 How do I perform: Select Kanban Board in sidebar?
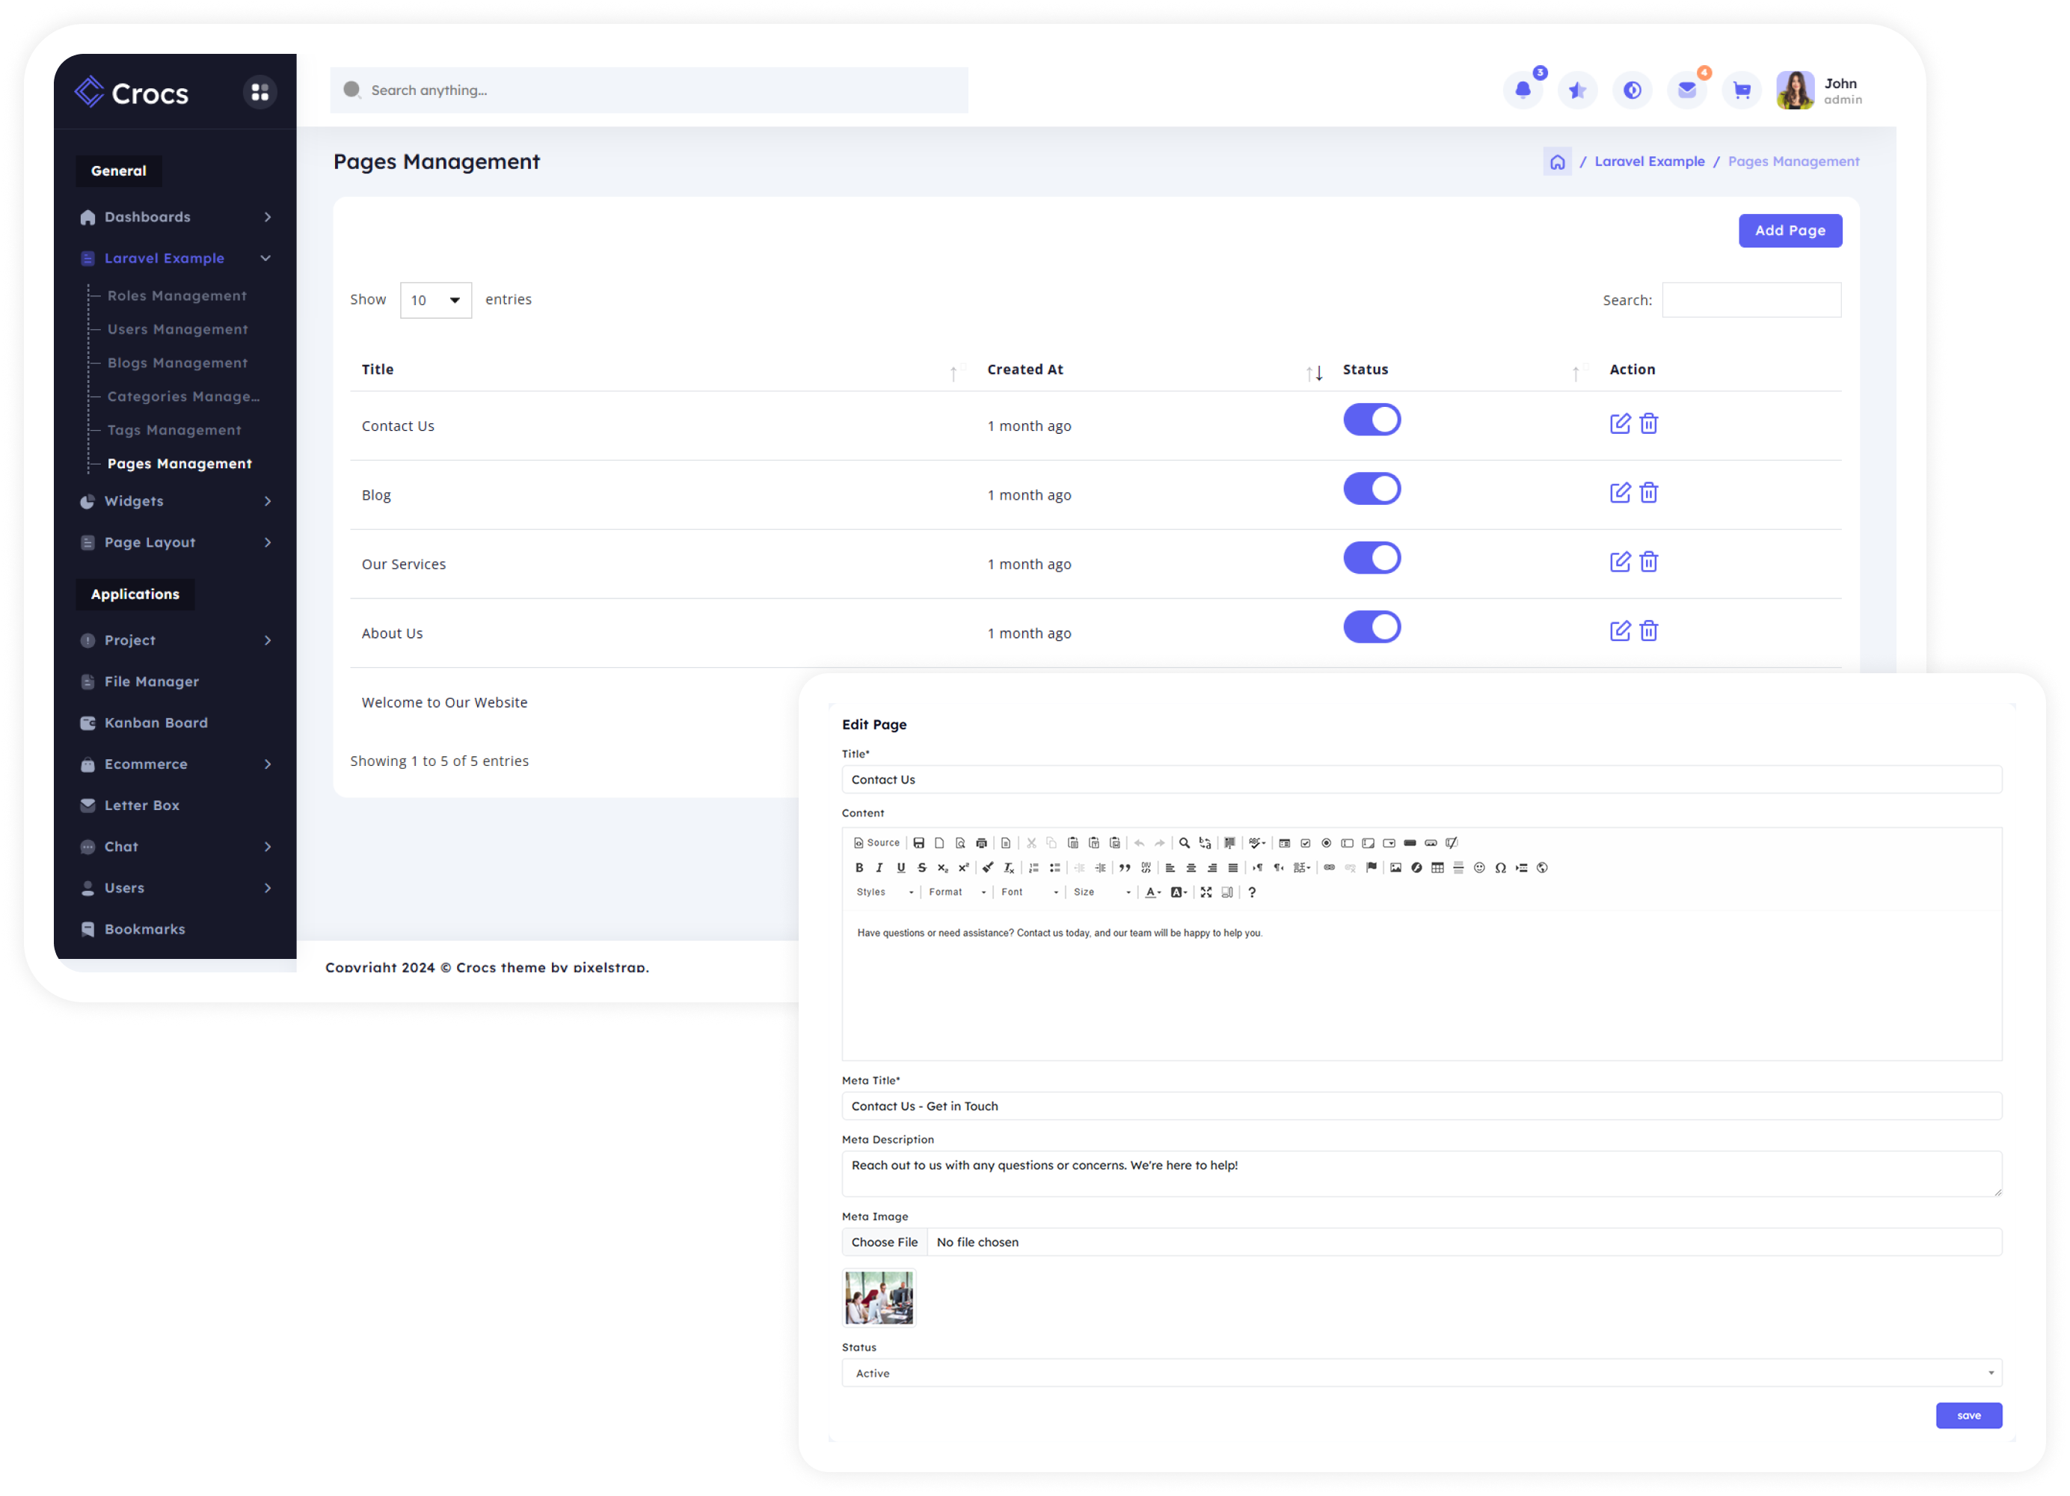pyautogui.click(x=156, y=723)
